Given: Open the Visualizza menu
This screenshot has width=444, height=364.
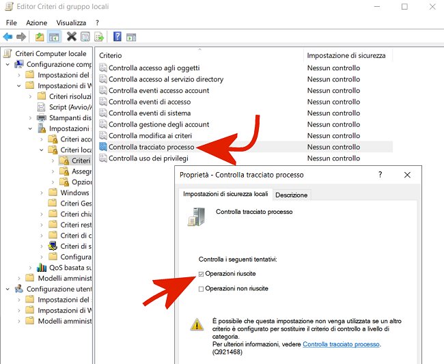Looking at the screenshot, I should 71,23.
